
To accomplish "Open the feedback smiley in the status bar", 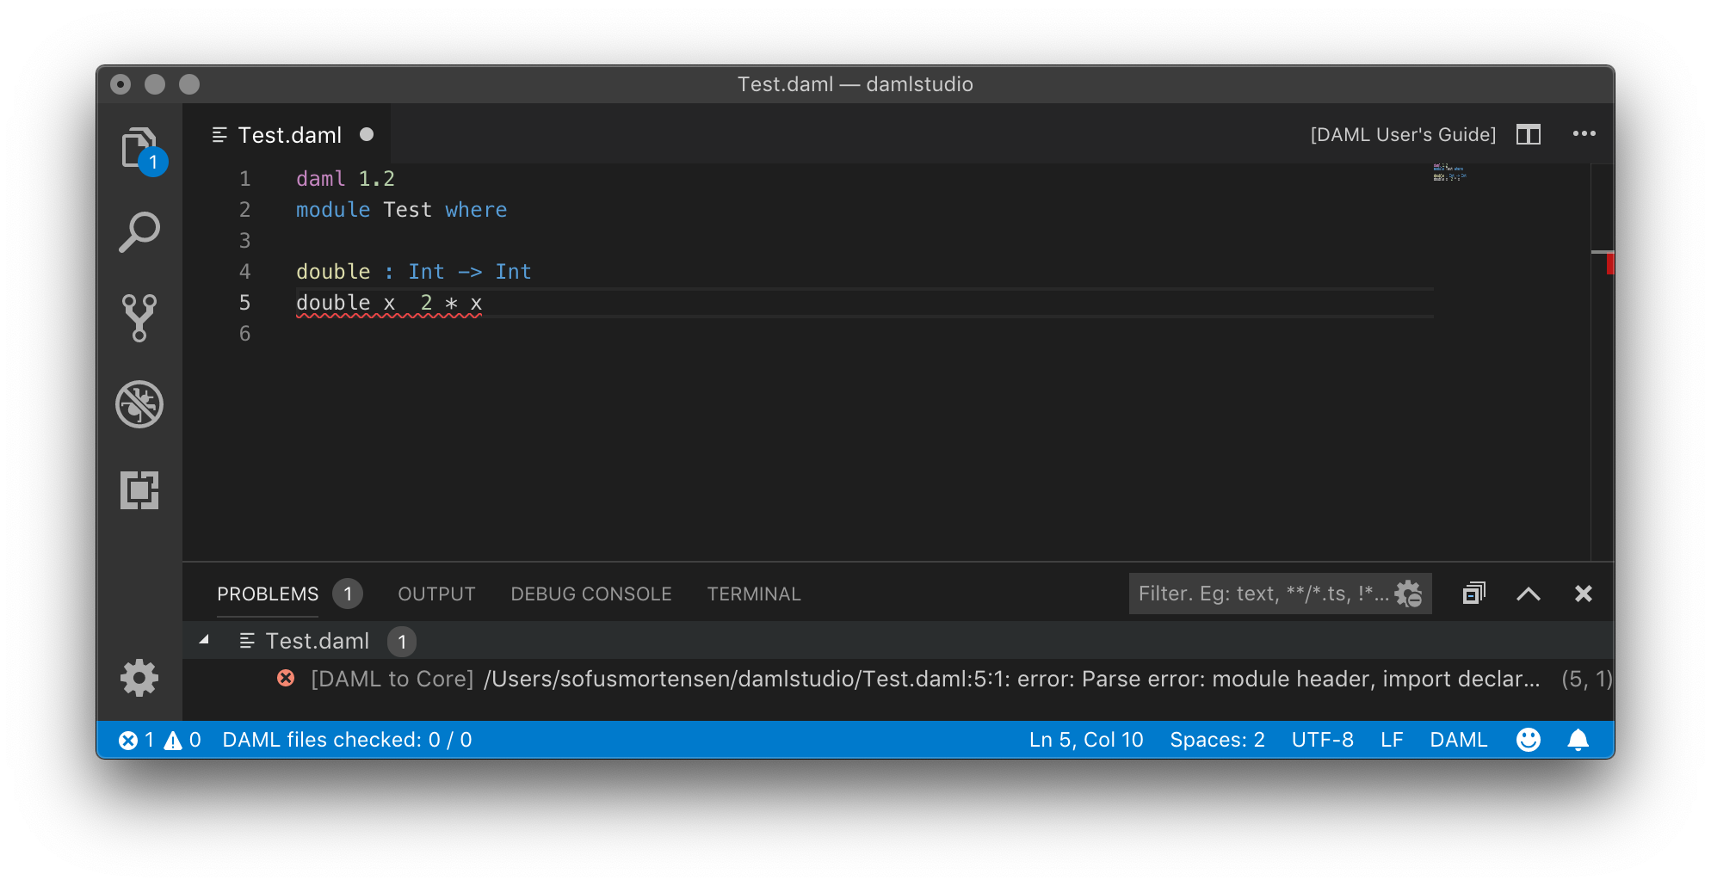I will point(1529,740).
